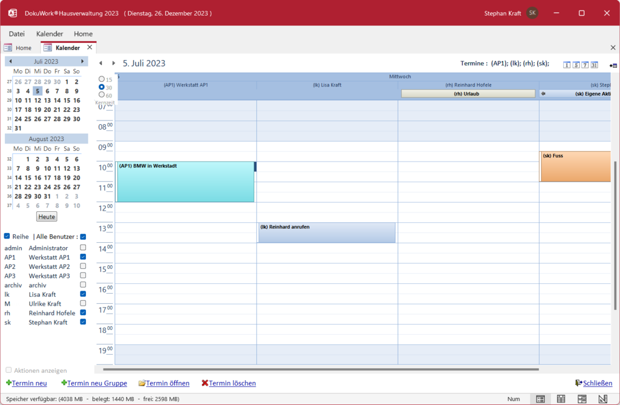Click left arrow on Eigene Aktivität bar
The width and height of the screenshot is (620, 405).
[543, 94]
